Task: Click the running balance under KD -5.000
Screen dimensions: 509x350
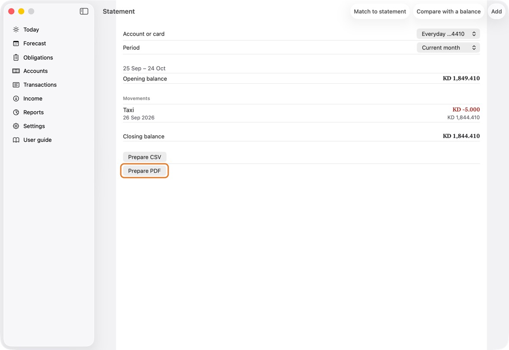Action: [x=463, y=117]
